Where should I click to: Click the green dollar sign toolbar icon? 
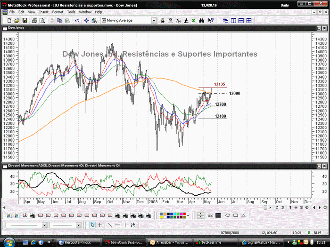tap(193, 21)
